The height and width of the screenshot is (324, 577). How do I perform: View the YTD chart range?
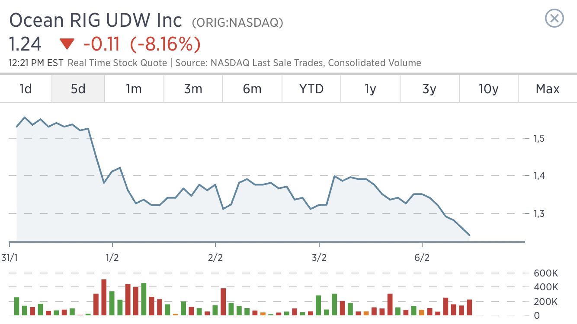(x=311, y=89)
